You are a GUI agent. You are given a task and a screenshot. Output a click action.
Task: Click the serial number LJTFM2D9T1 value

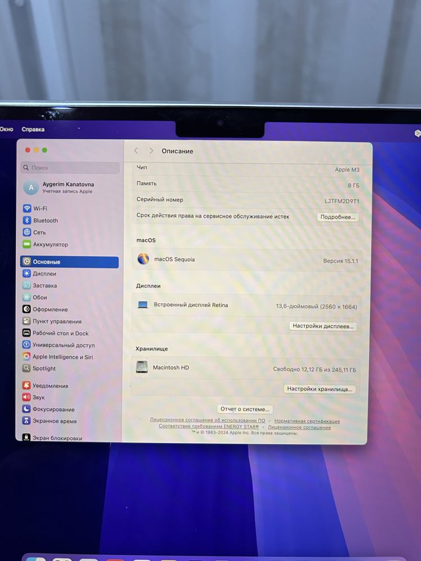point(341,201)
